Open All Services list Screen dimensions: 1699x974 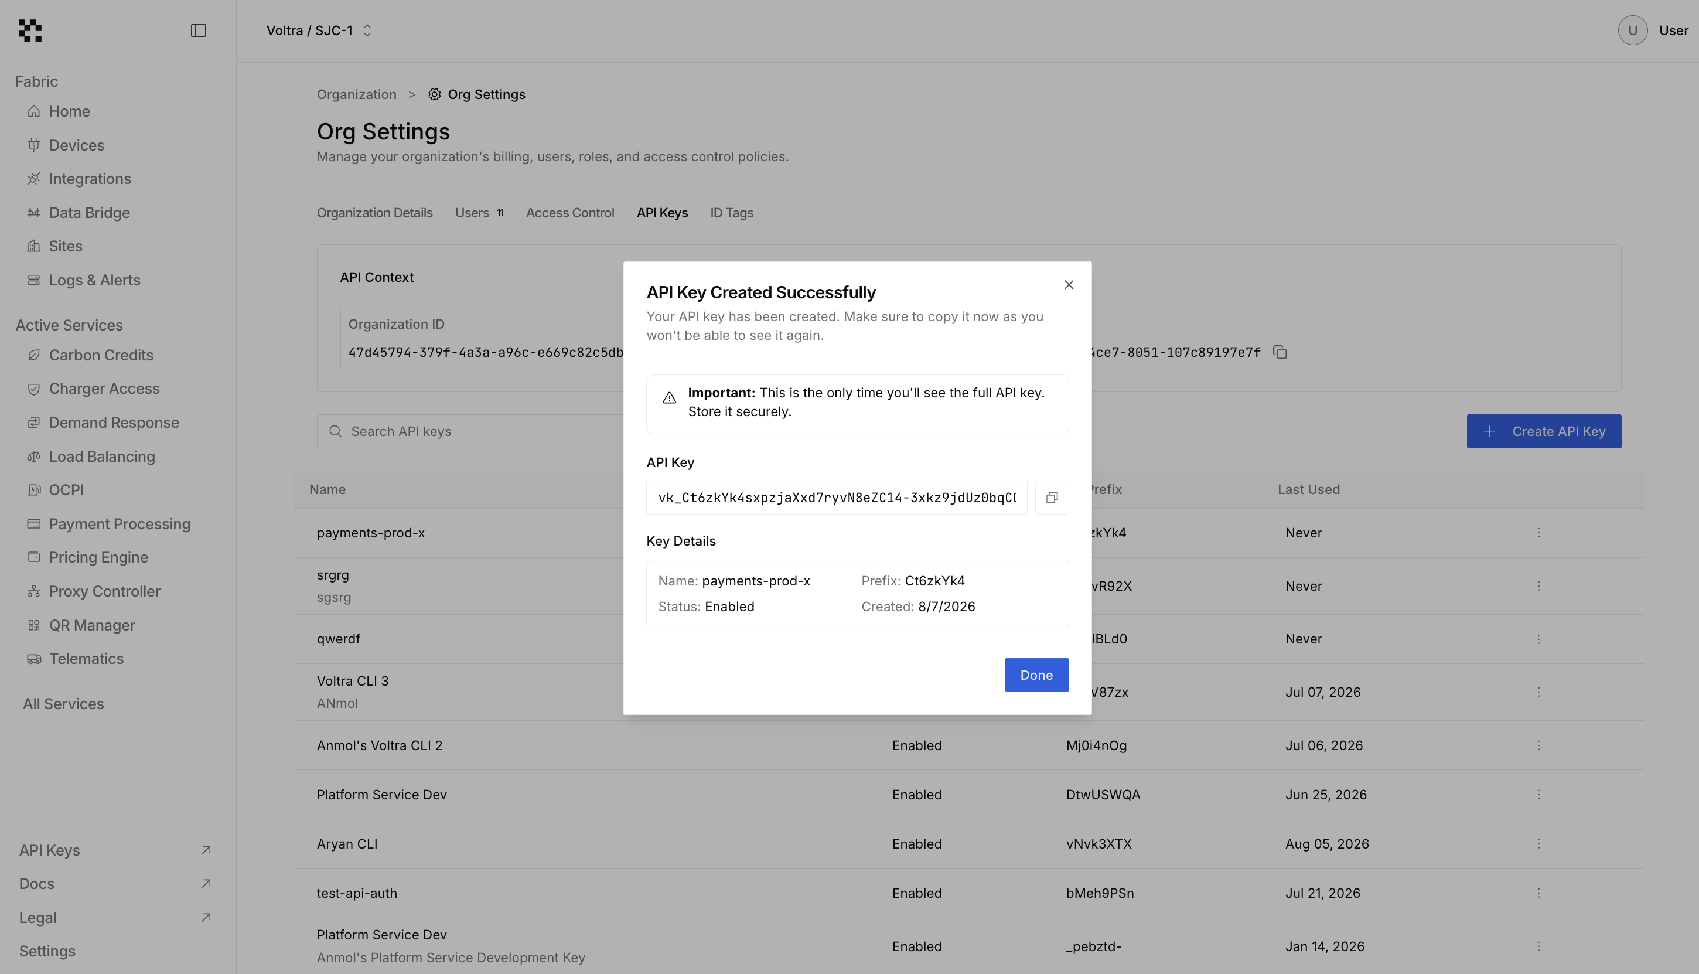63,704
